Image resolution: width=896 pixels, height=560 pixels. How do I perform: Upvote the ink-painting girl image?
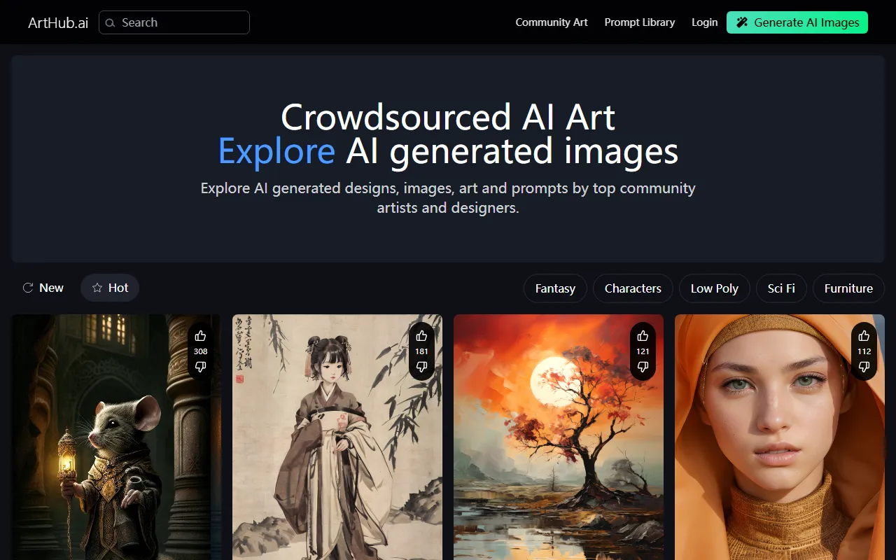pos(421,335)
